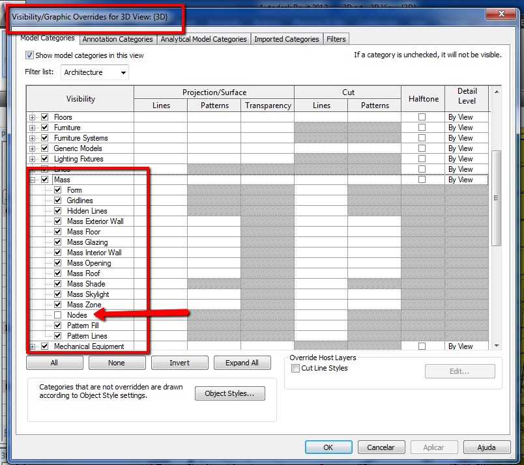The width and height of the screenshot is (524, 465).
Task: Uncheck Mass Exterior Wall checkbox
Action: [58, 221]
